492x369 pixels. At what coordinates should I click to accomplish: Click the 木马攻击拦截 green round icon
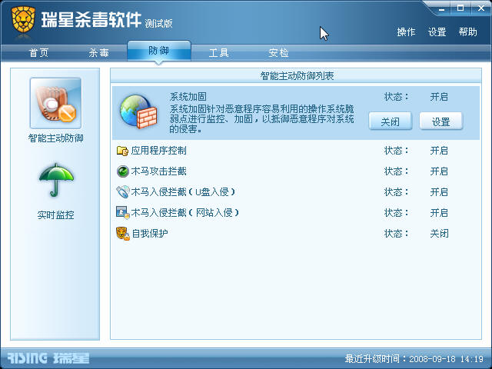(x=122, y=171)
